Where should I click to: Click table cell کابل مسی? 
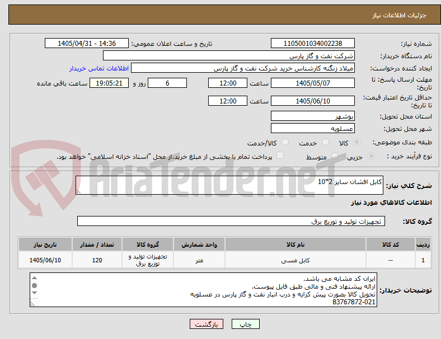pos(295,260)
